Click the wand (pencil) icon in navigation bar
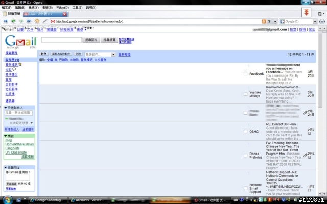This screenshot has width=327, height=204. [x=45, y=21]
